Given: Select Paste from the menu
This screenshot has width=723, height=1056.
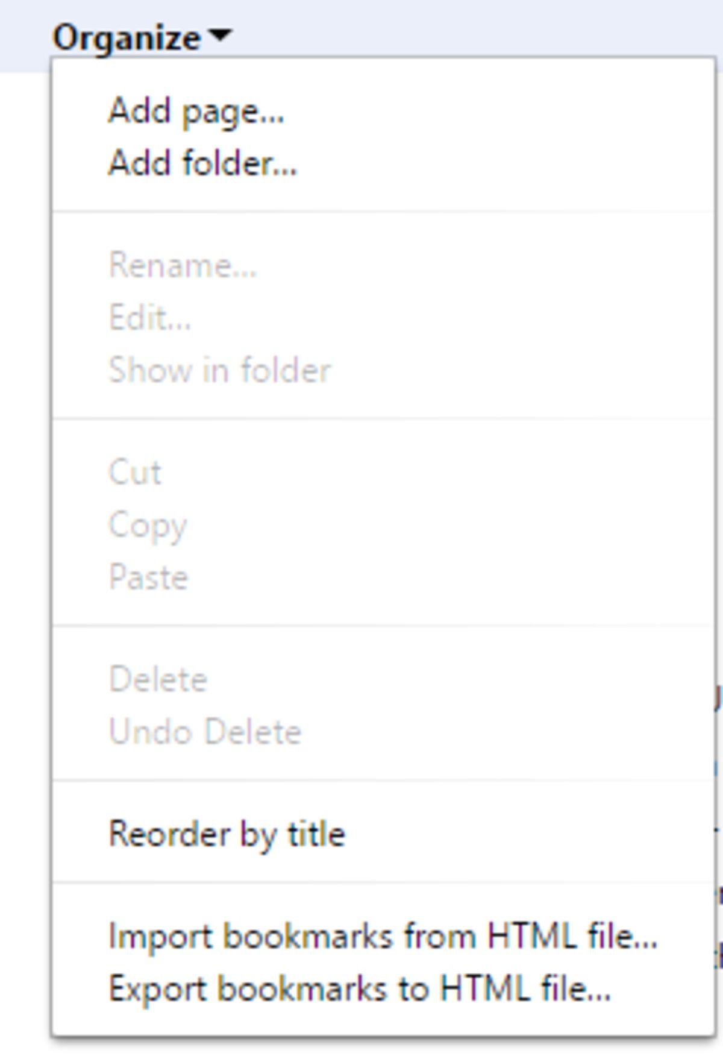Looking at the screenshot, I should coord(148,577).
